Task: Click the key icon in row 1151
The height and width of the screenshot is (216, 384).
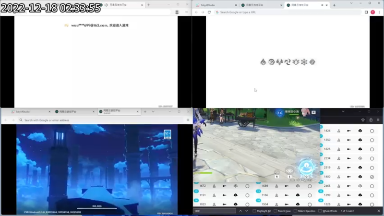Action: tap(224, 195)
